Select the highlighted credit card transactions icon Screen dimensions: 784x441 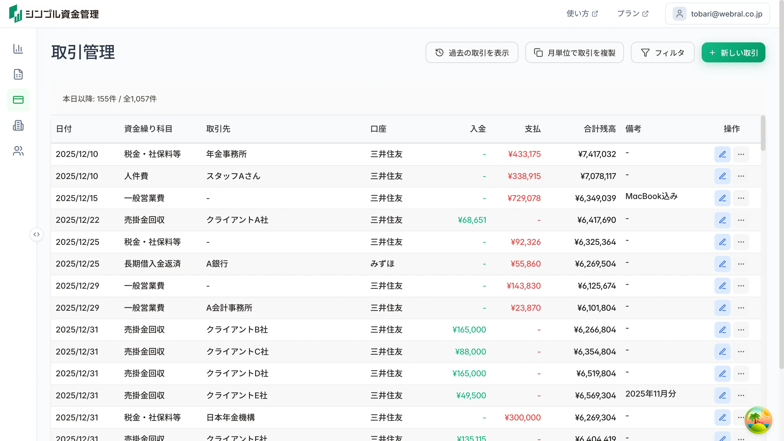(18, 100)
